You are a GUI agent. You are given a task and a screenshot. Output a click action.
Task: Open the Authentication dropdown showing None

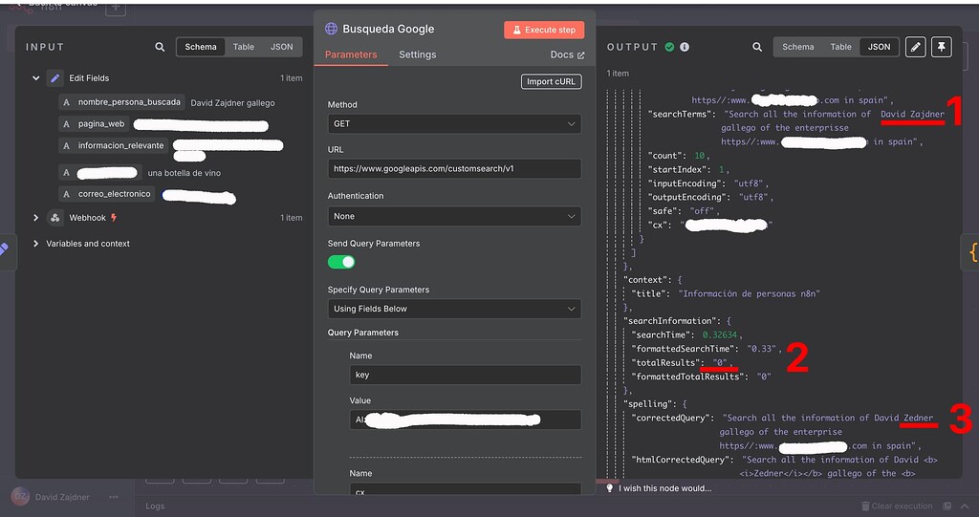[454, 217]
